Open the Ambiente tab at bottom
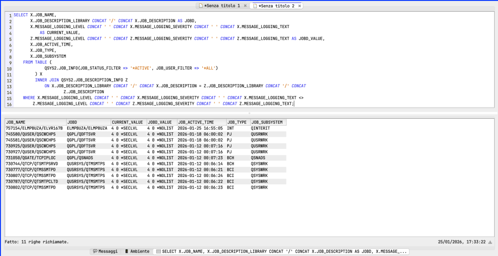Screen dimensions: 498x256 tap(137, 251)
